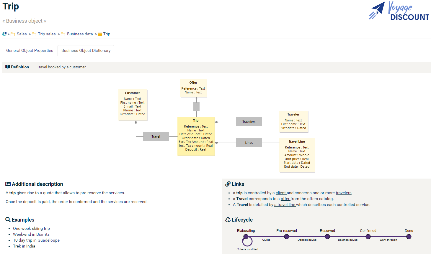Click the Examples magnifier icon

click(x=8, y=220)
